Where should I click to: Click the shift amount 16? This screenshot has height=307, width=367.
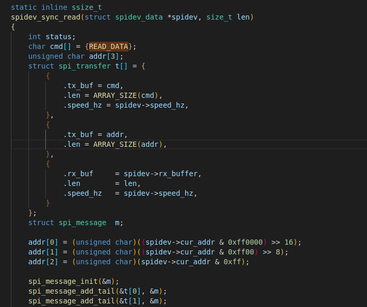click(x=289, y=242)
